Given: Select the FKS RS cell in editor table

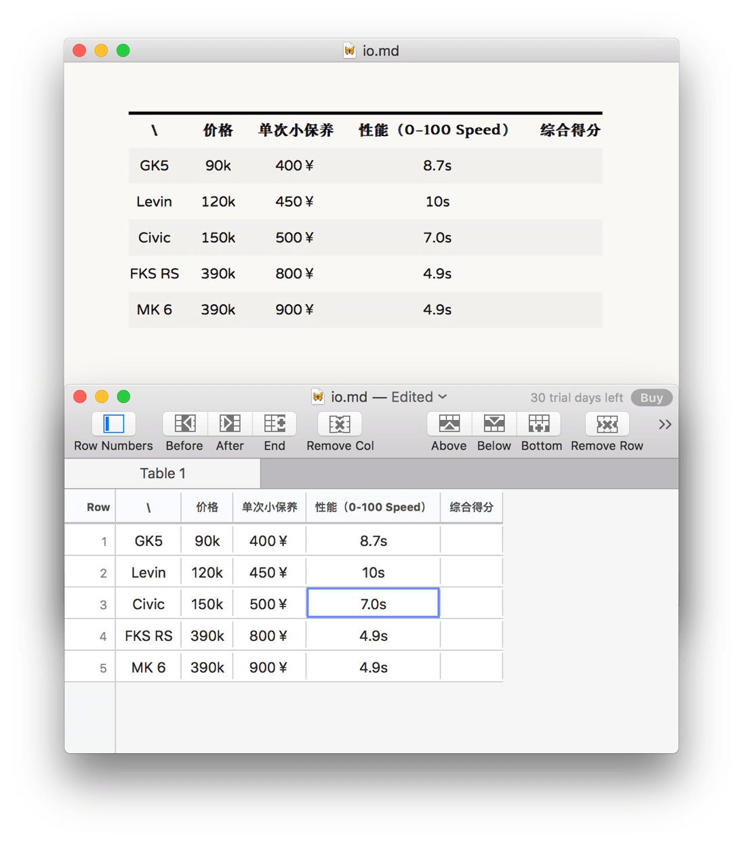Looking at the screenshot, I should pos(148,635).
